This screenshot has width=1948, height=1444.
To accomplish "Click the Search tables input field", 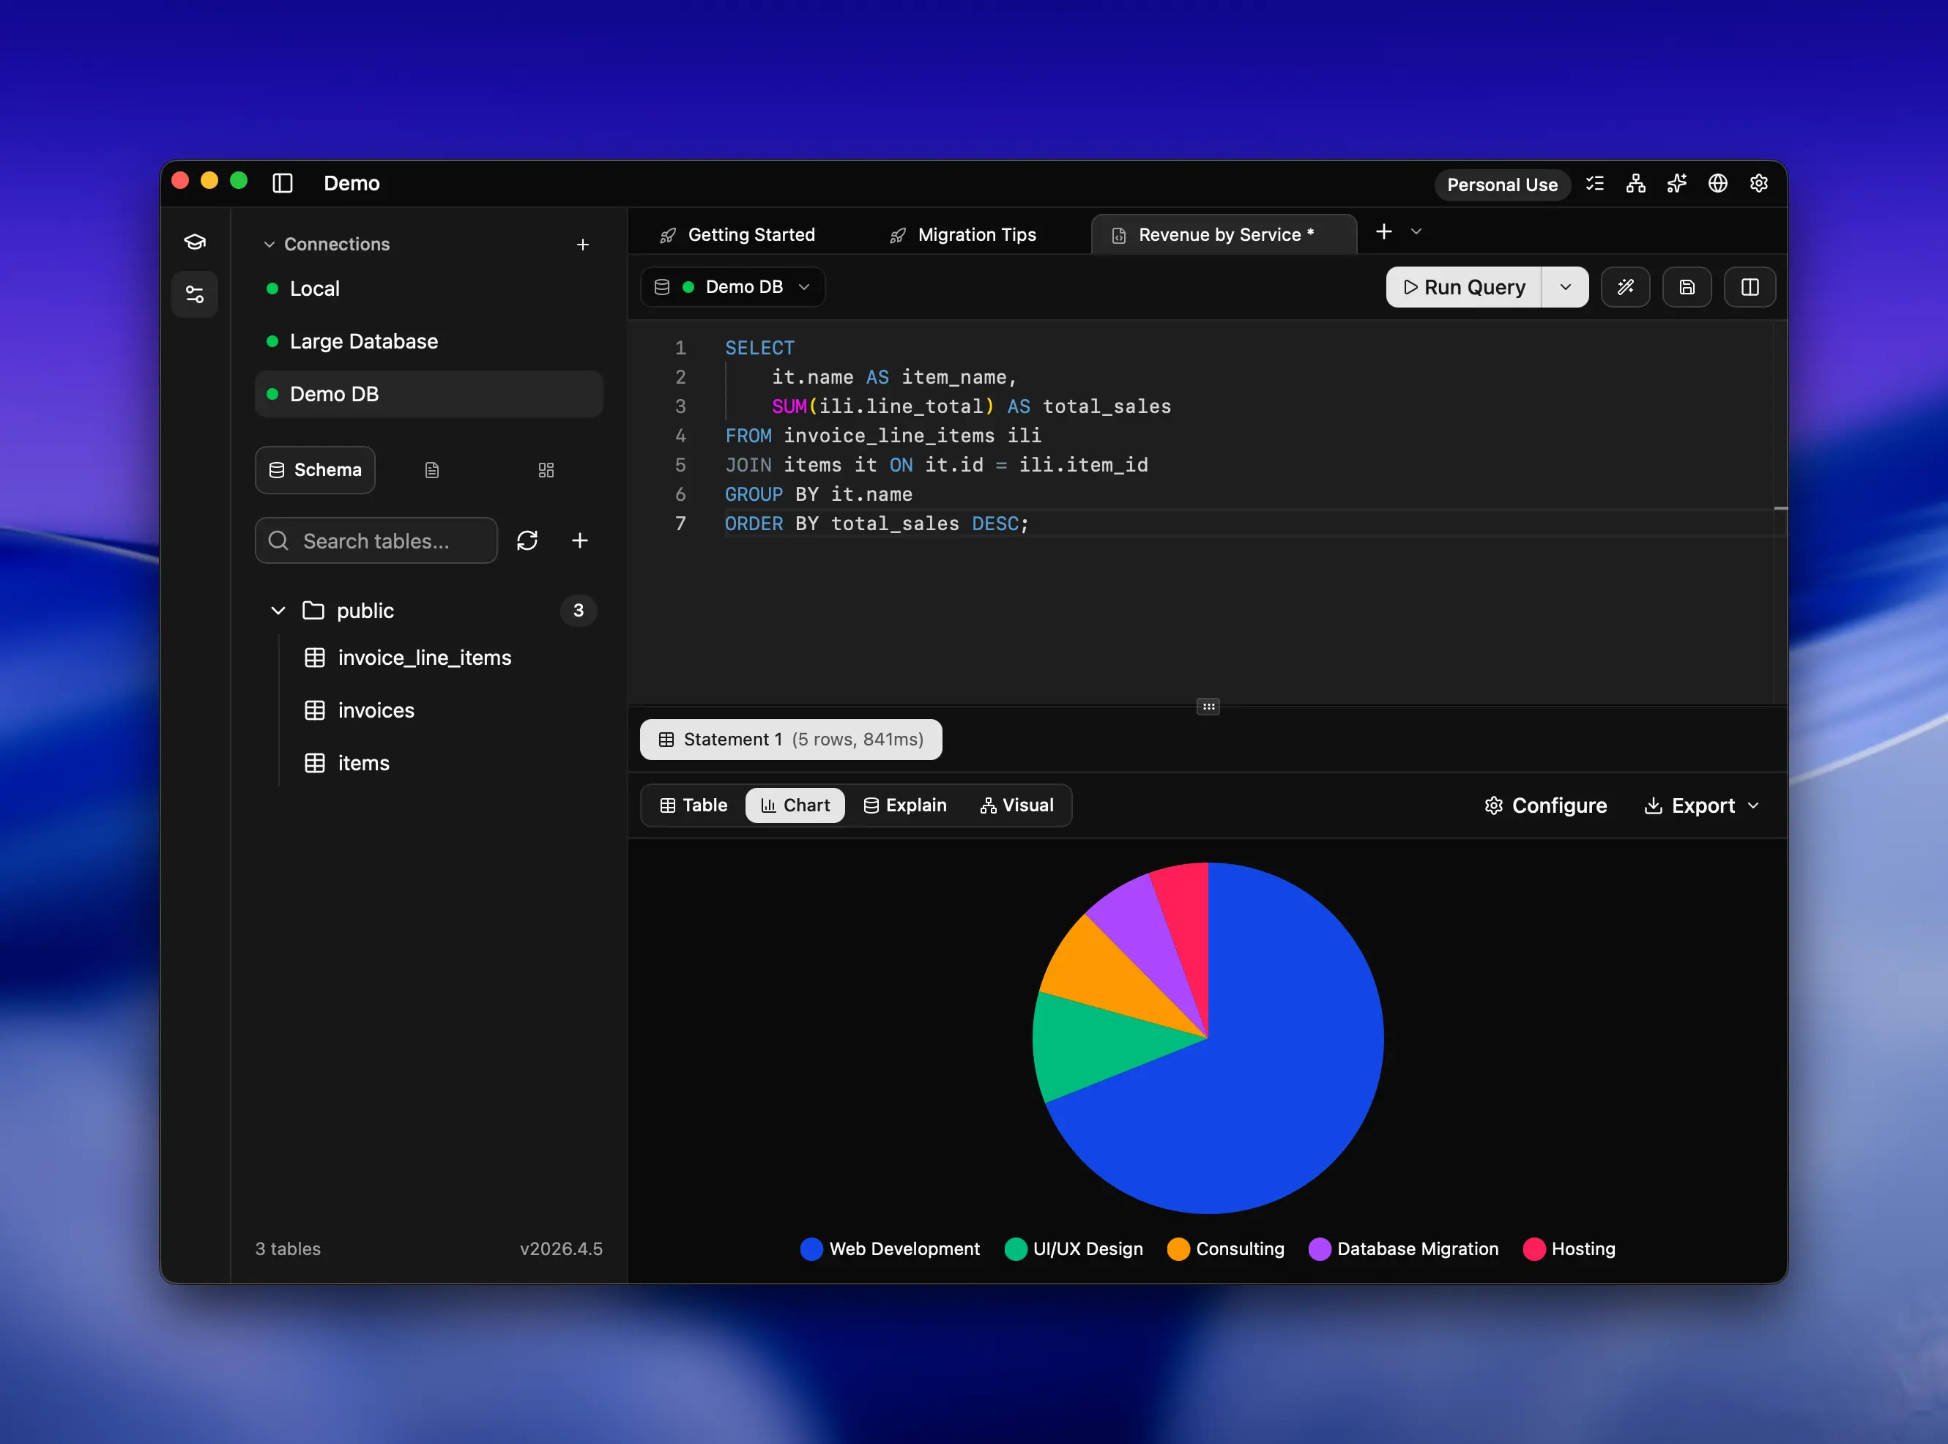I will tap(376, 540).
